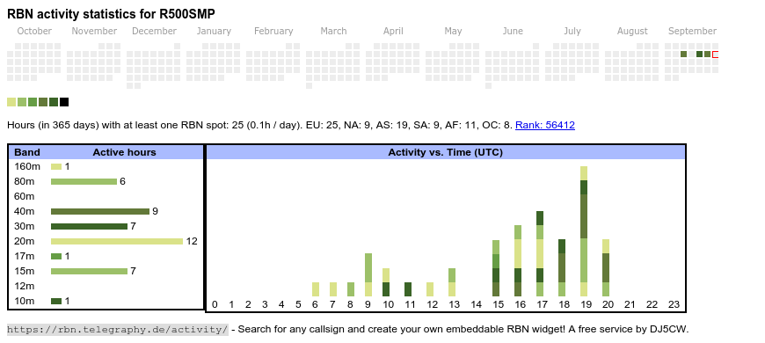Click the 80m band activity bar
Screen dimensions: 765x343
point(84,181)
